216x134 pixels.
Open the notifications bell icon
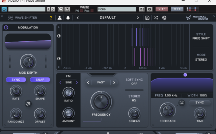68,18
